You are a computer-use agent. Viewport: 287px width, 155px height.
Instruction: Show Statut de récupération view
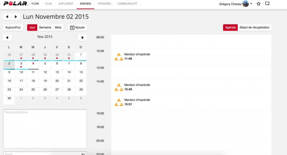click(x=255, y=28)
